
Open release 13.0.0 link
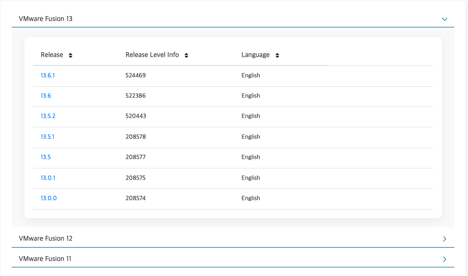[x=49, y=198]
